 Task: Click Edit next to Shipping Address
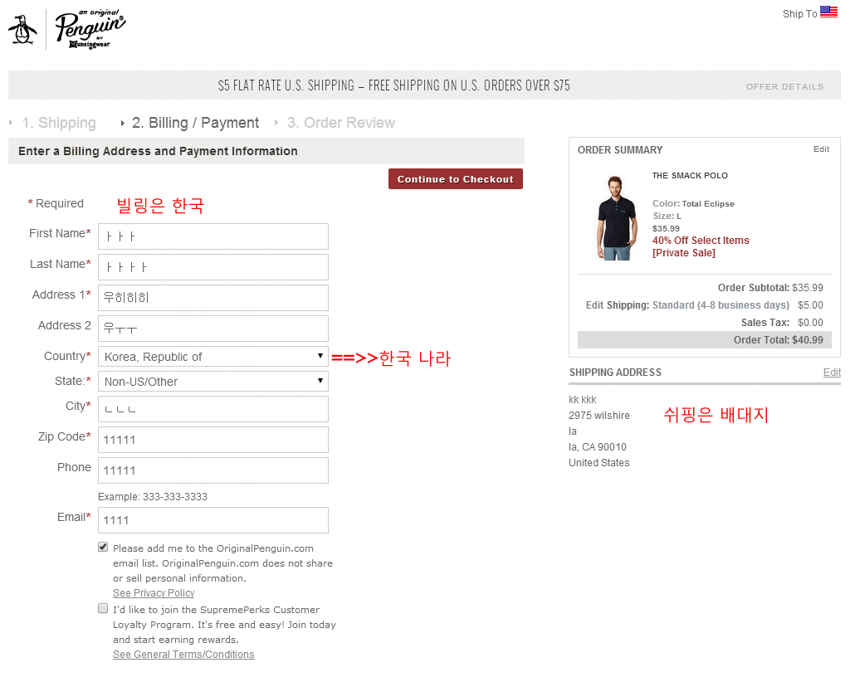click(x=832, y=372)
